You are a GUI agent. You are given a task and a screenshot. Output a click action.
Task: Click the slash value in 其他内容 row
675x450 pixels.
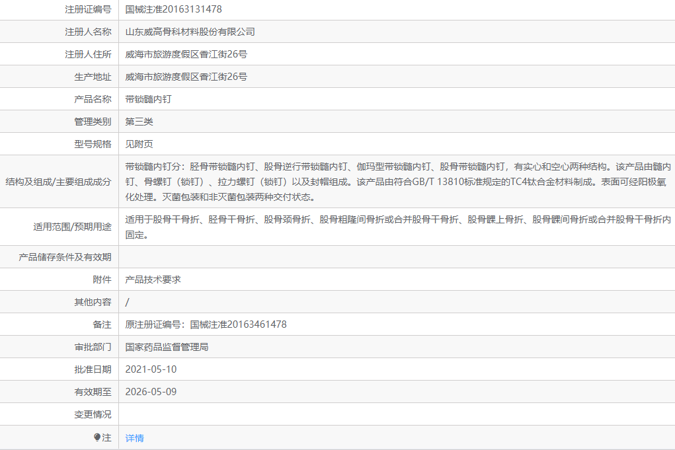pos(127,302)
